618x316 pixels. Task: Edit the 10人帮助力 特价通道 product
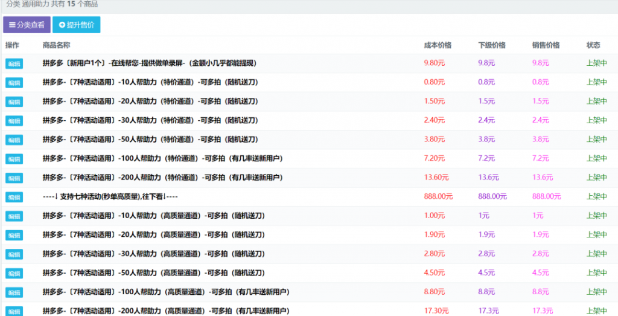pyautogui.click(x=14, y=83)
